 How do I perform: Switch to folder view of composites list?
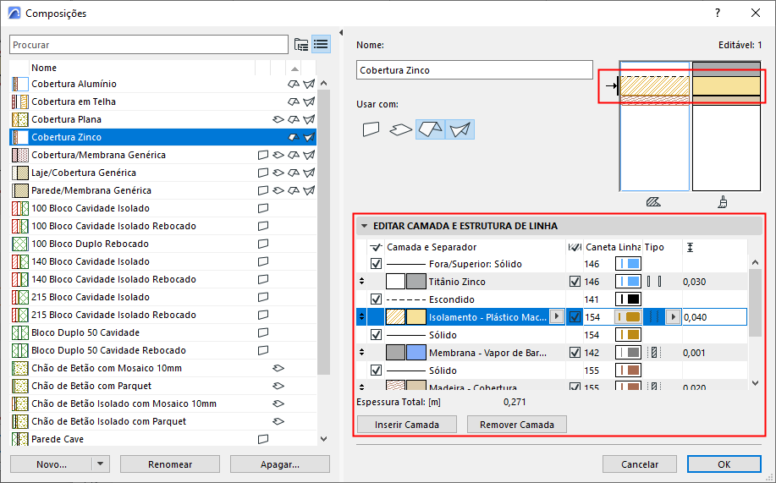301,45
